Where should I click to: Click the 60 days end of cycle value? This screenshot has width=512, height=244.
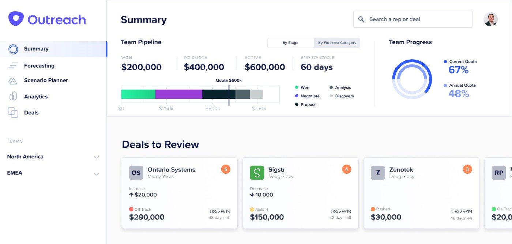coord(317,67)
